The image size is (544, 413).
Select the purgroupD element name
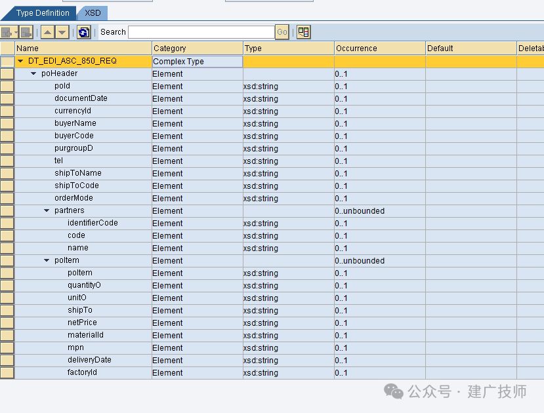pos(73,148)
